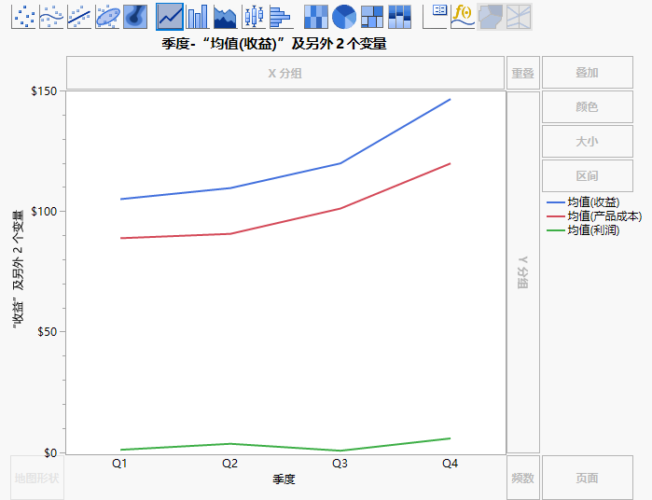Click the Q3 axis label
The width and height of the screenshot is (652, 500).
click(340, 464)
